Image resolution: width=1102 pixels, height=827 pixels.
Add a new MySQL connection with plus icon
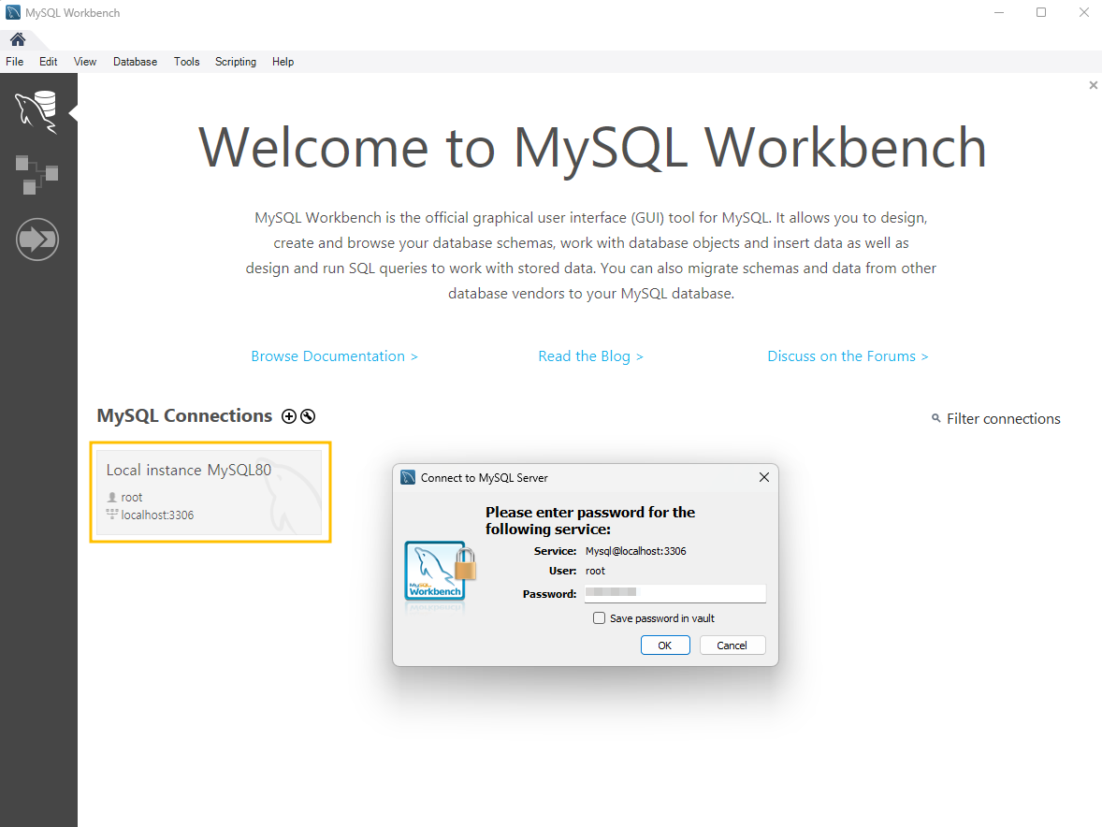point(289,416)
